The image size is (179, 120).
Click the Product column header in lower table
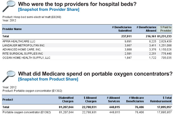8,100
